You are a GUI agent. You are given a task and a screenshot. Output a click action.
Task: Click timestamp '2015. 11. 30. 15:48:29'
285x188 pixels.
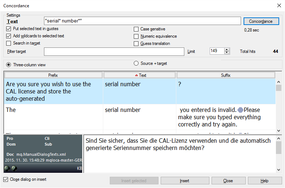(x=25, y=160)
